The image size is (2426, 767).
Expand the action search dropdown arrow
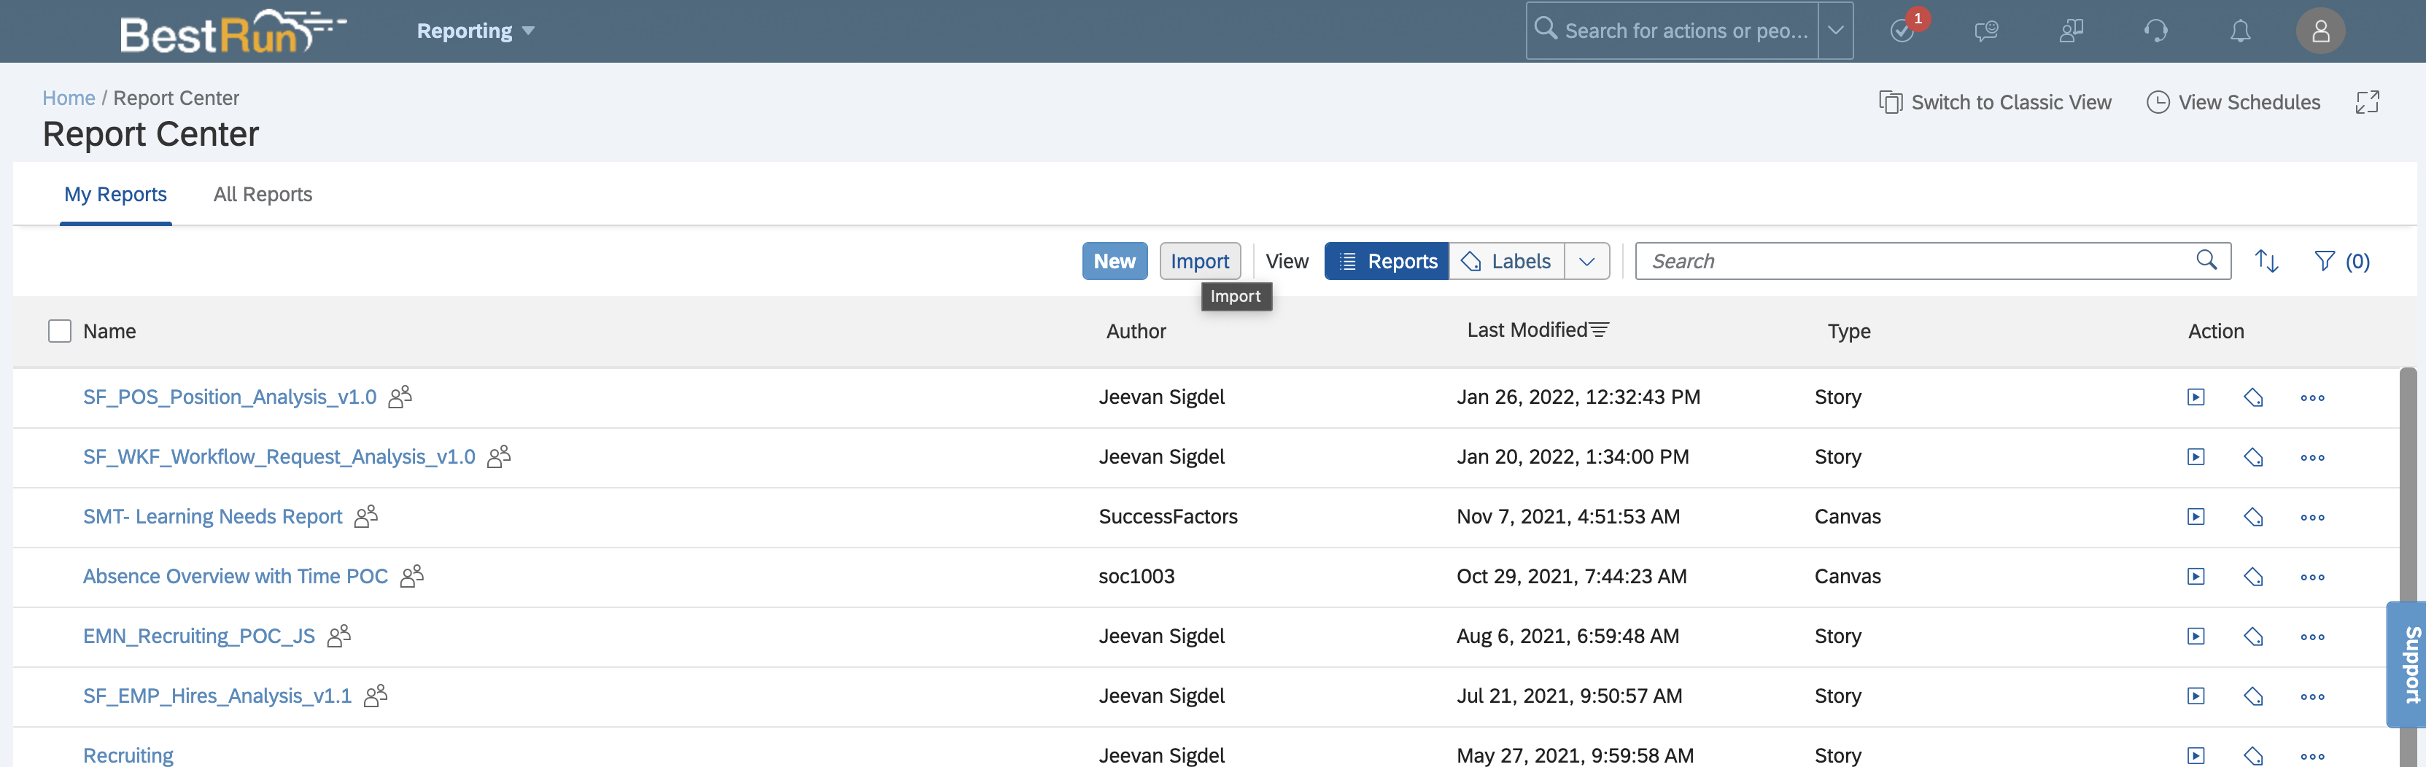tap(1834, 31)
